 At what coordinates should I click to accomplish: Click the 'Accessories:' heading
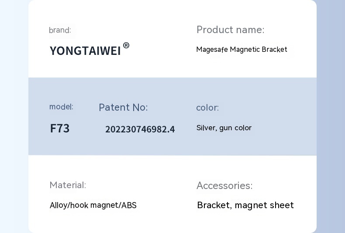click(x=224, y=186)
